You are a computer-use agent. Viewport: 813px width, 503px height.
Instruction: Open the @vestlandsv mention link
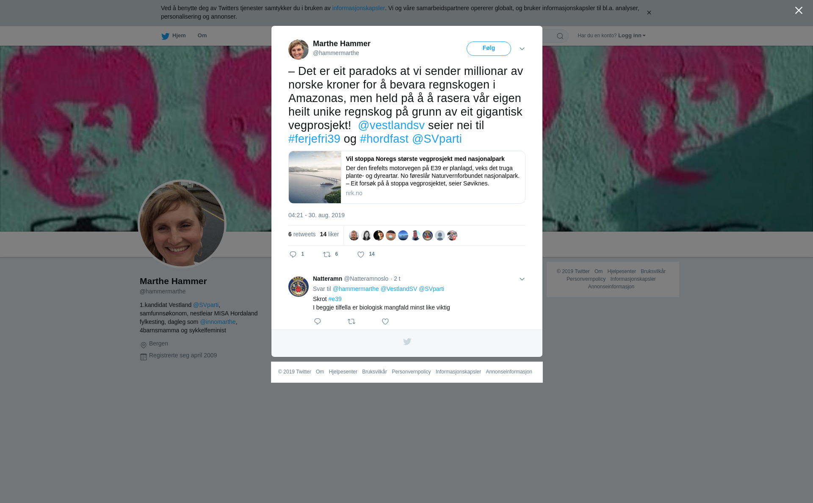pos(391,125)
